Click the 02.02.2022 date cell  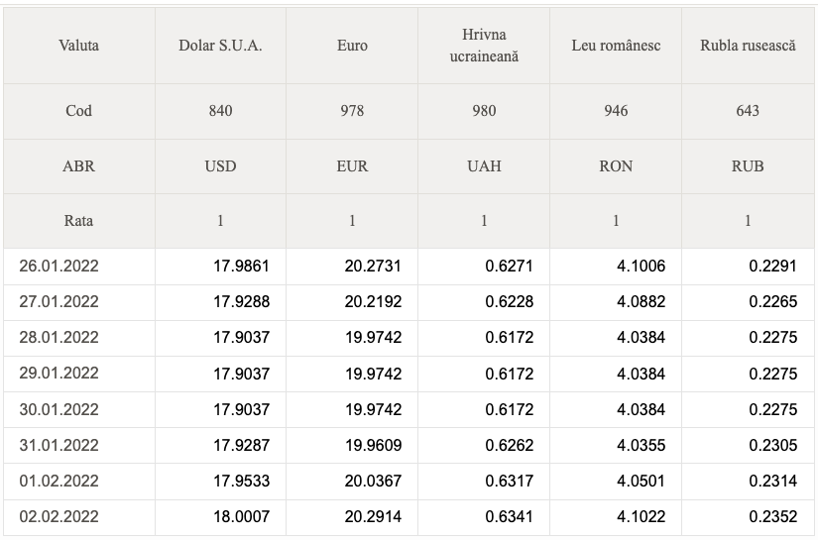(78, 517)
